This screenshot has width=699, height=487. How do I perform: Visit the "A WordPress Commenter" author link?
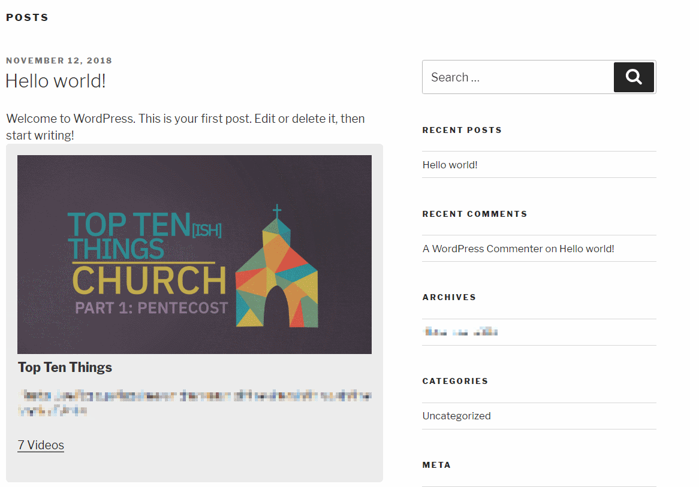pos(482,249)
